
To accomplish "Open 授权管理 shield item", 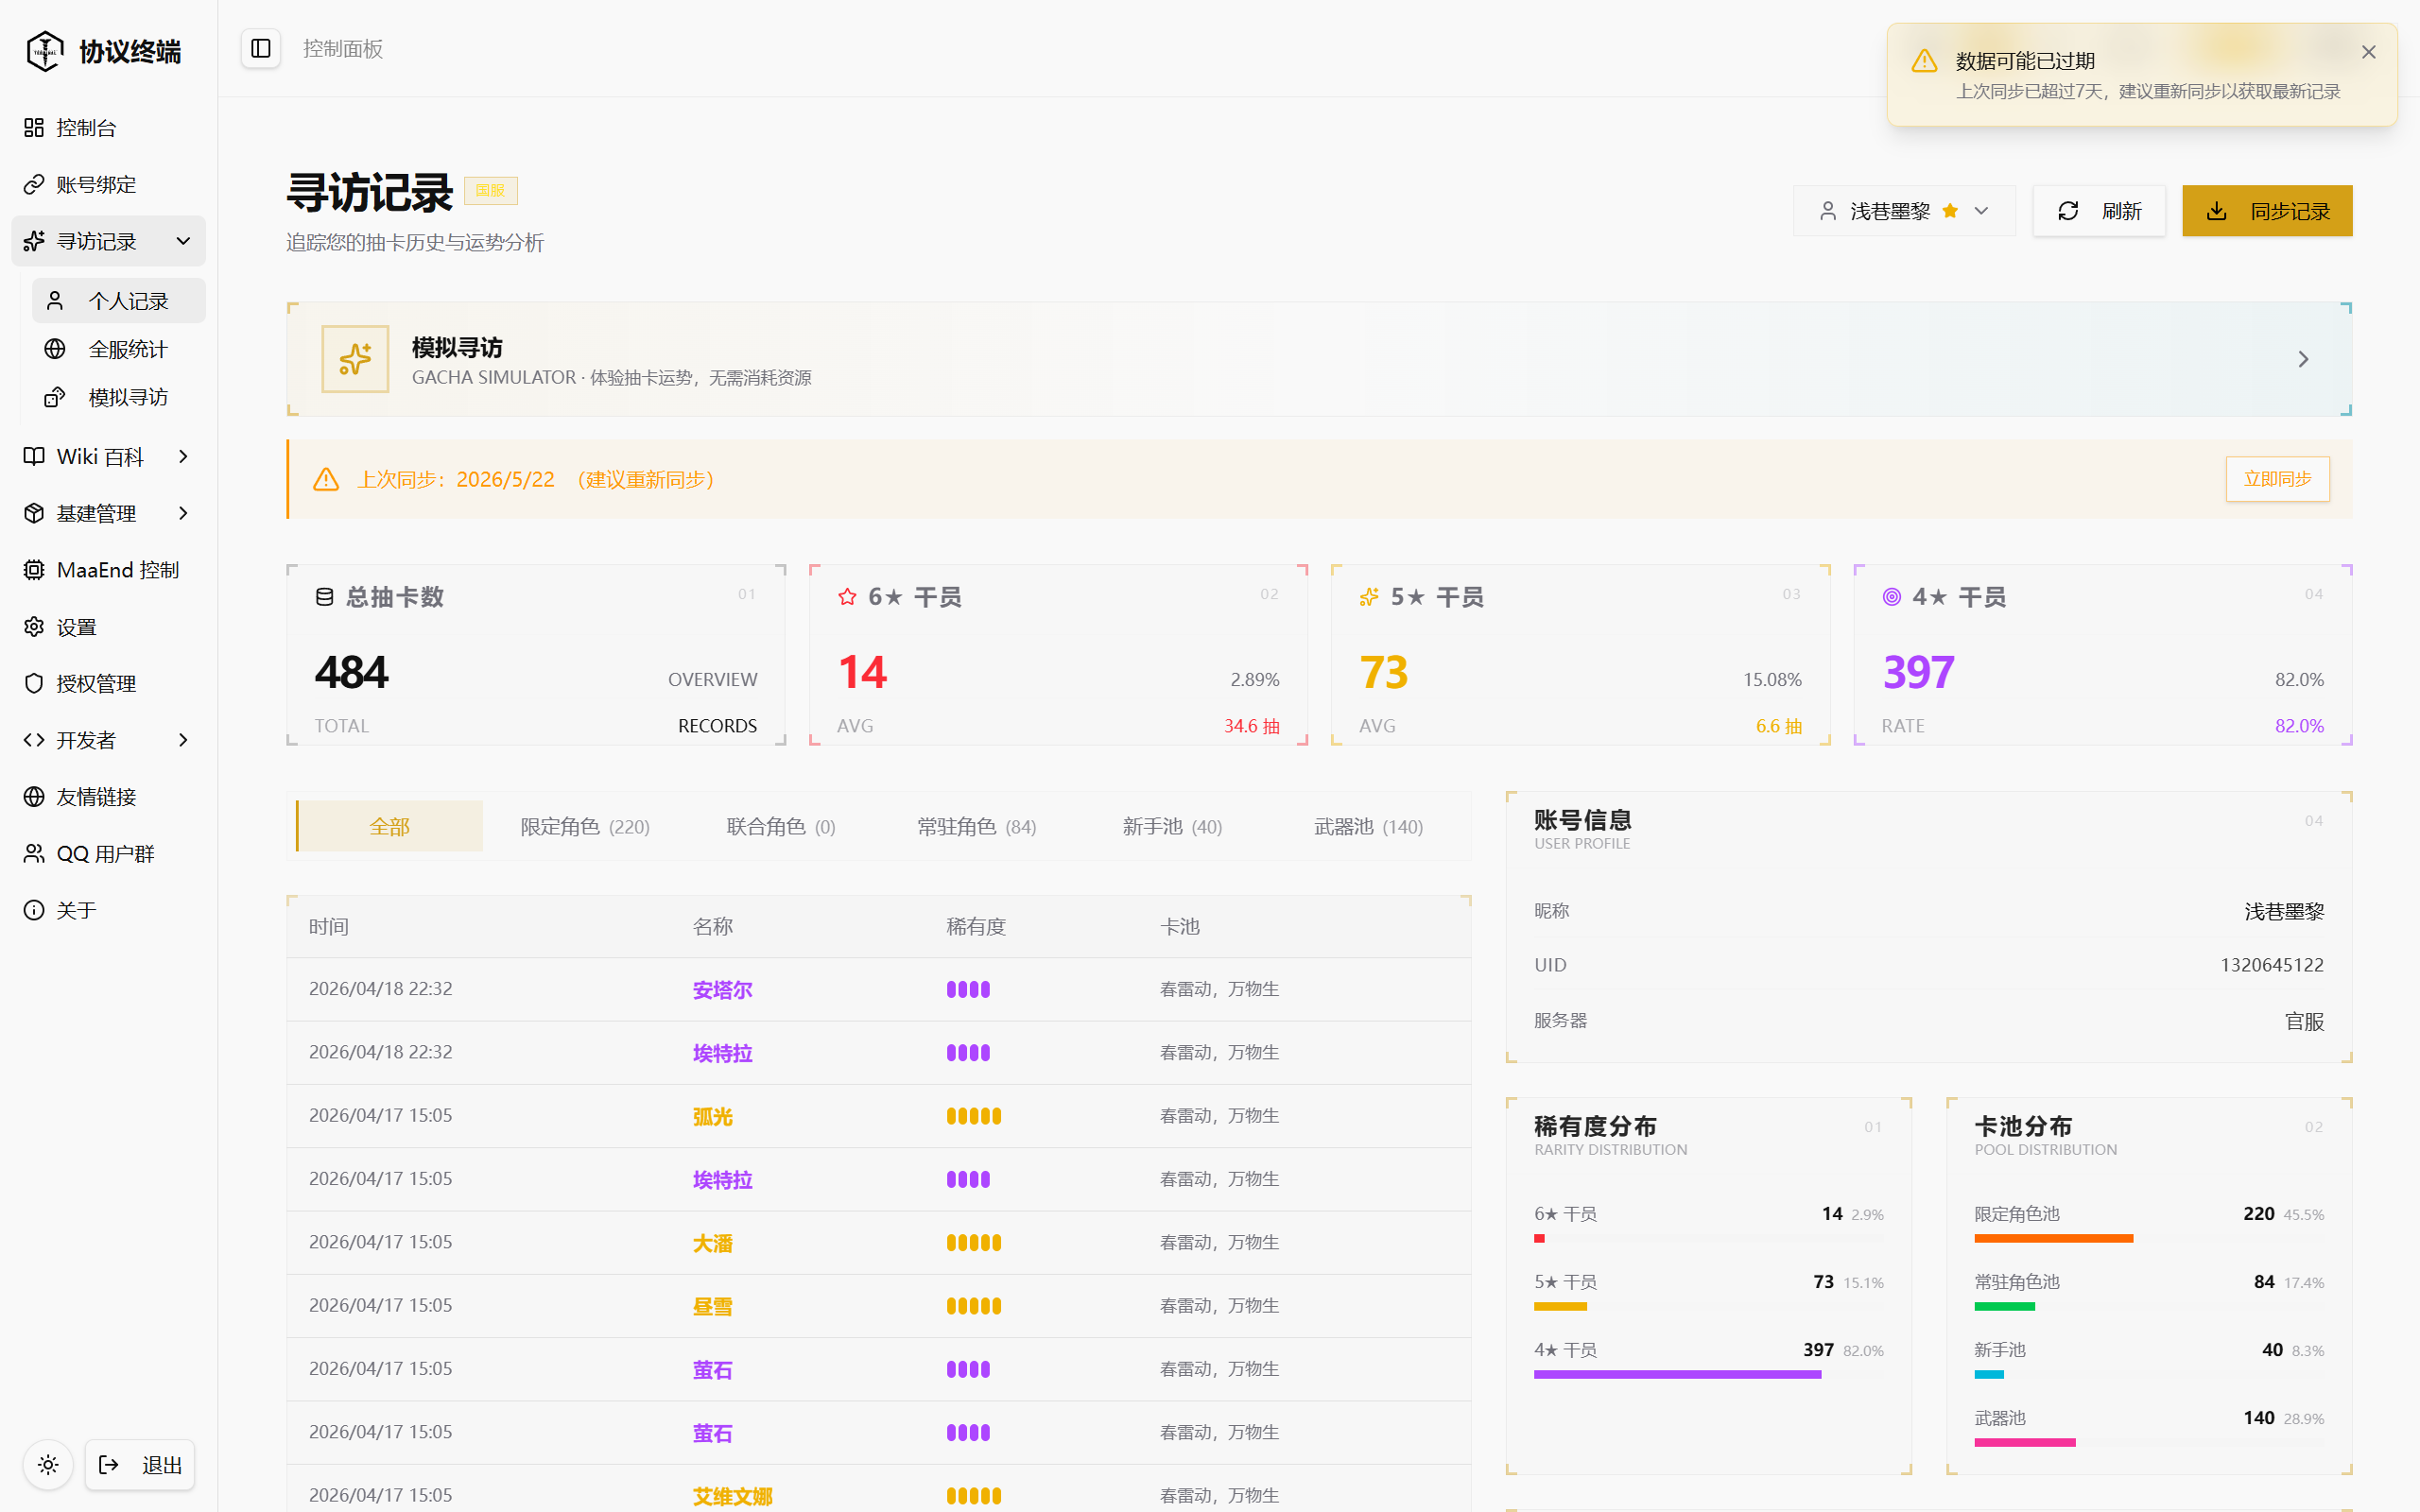I will [108, 683].
